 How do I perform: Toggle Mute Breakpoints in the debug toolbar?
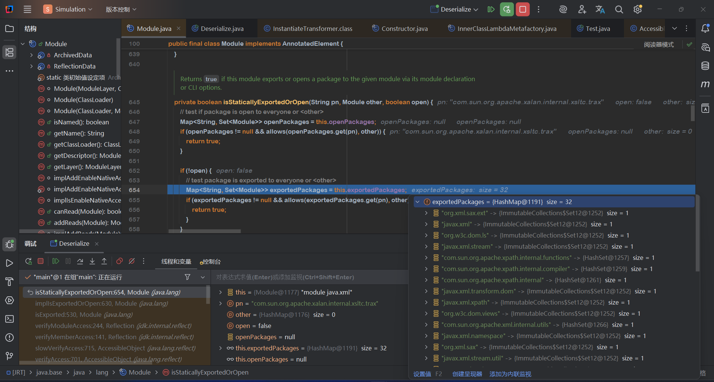tap(132, 261)
